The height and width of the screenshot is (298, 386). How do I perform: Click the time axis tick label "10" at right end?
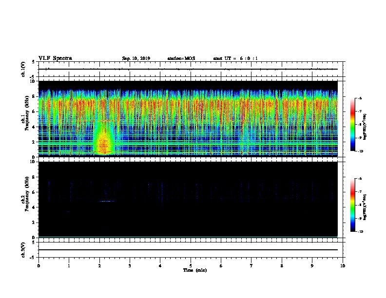pos(343,266)
